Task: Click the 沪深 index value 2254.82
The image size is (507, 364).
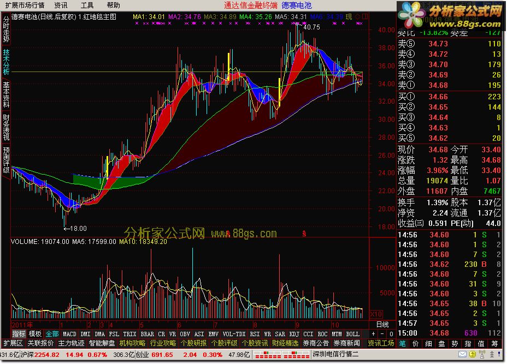Action: click(x=46, y=355)
